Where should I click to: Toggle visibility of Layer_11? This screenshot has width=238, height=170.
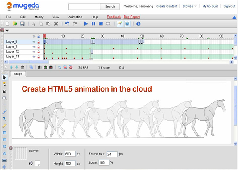point(34,57)
